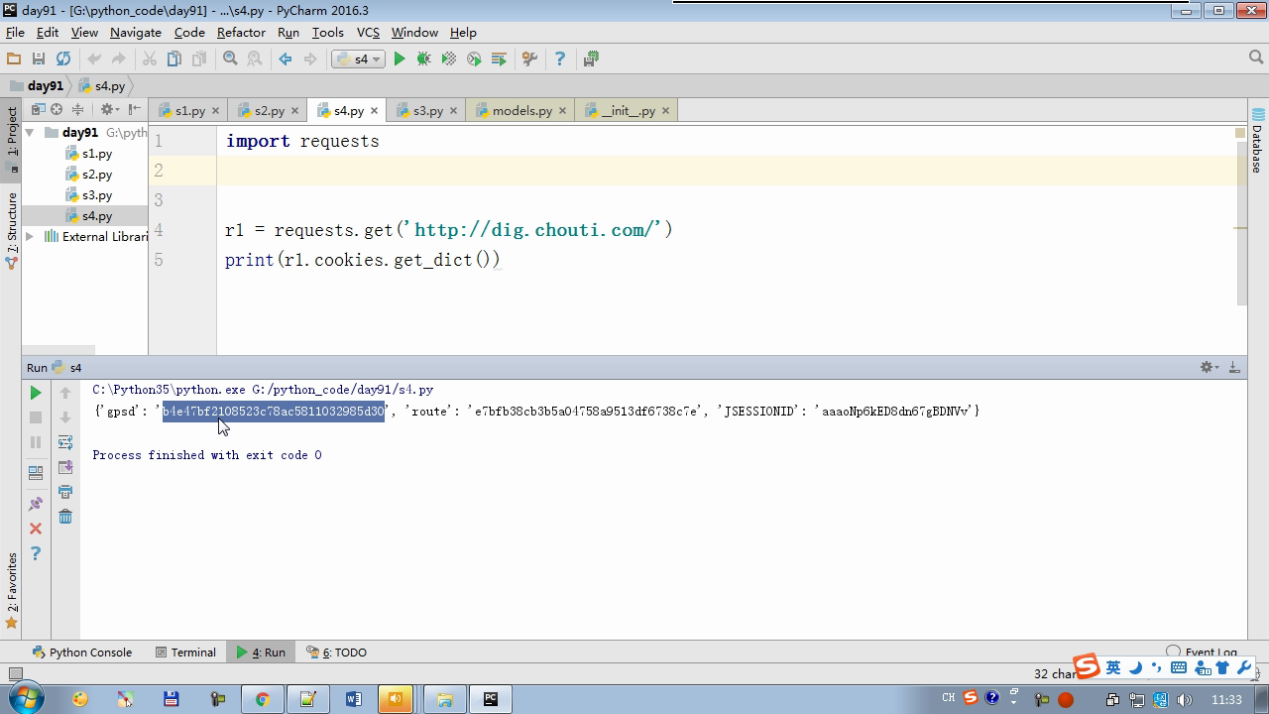Open the s4 run configuration dropdown
Screen dimensions: 1269x714
[x=359, y=59]
